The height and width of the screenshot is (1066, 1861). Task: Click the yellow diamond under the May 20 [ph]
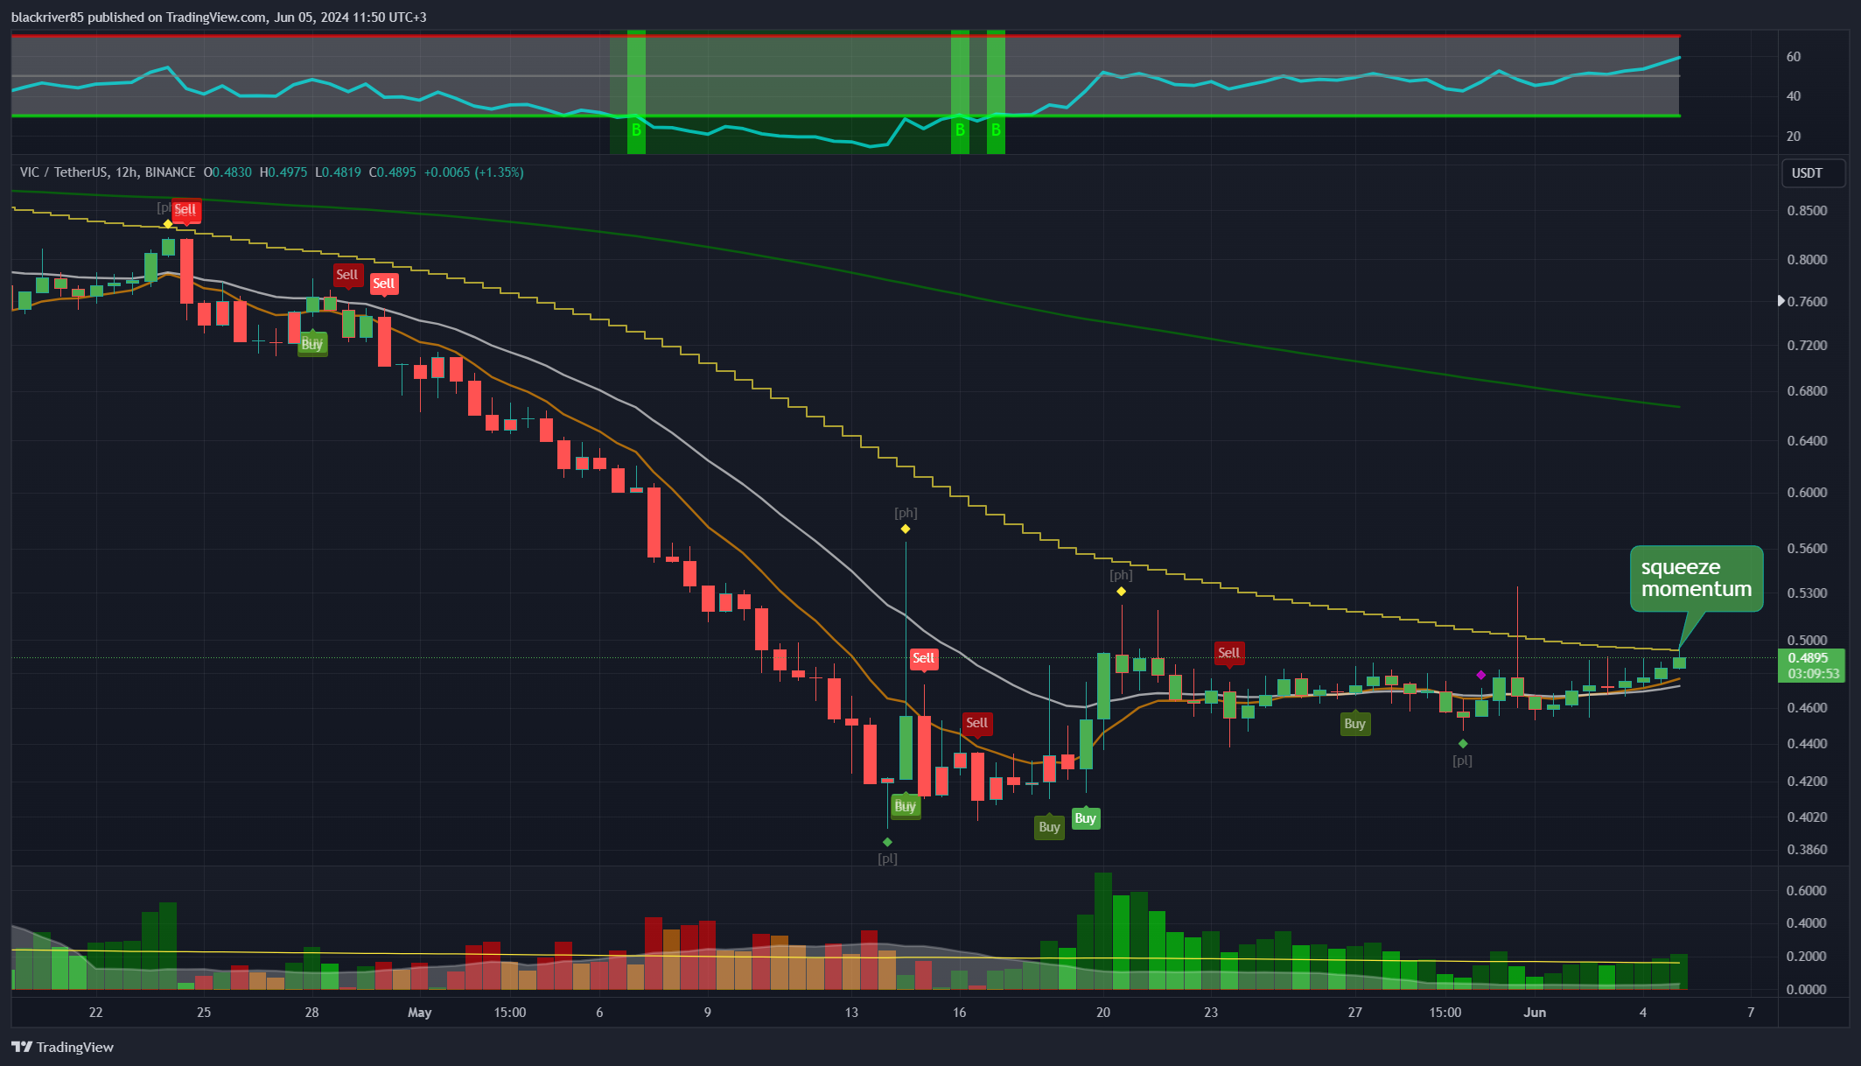pyautogui.click(x=1121, y=592)
